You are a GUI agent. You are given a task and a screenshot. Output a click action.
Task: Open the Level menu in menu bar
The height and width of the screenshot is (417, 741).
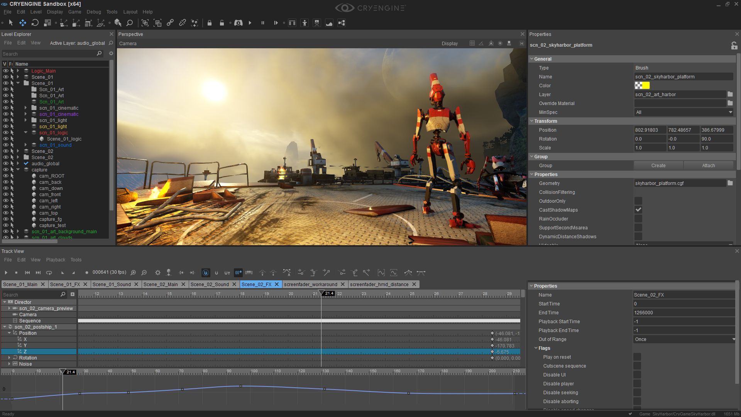click(36, 11)
